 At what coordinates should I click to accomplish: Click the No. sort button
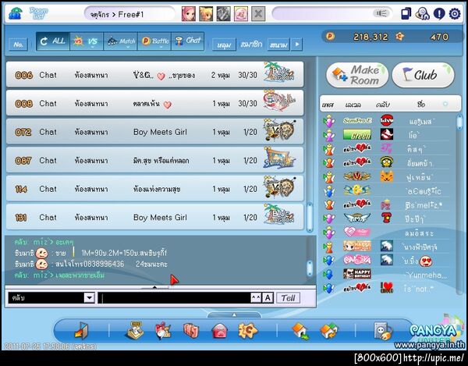point(18,44)
